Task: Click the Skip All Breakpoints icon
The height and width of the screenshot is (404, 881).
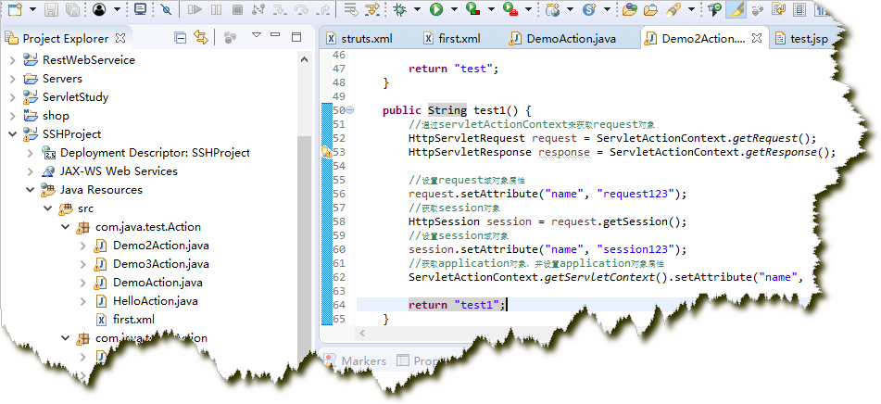Action: [x=165, y=10]
